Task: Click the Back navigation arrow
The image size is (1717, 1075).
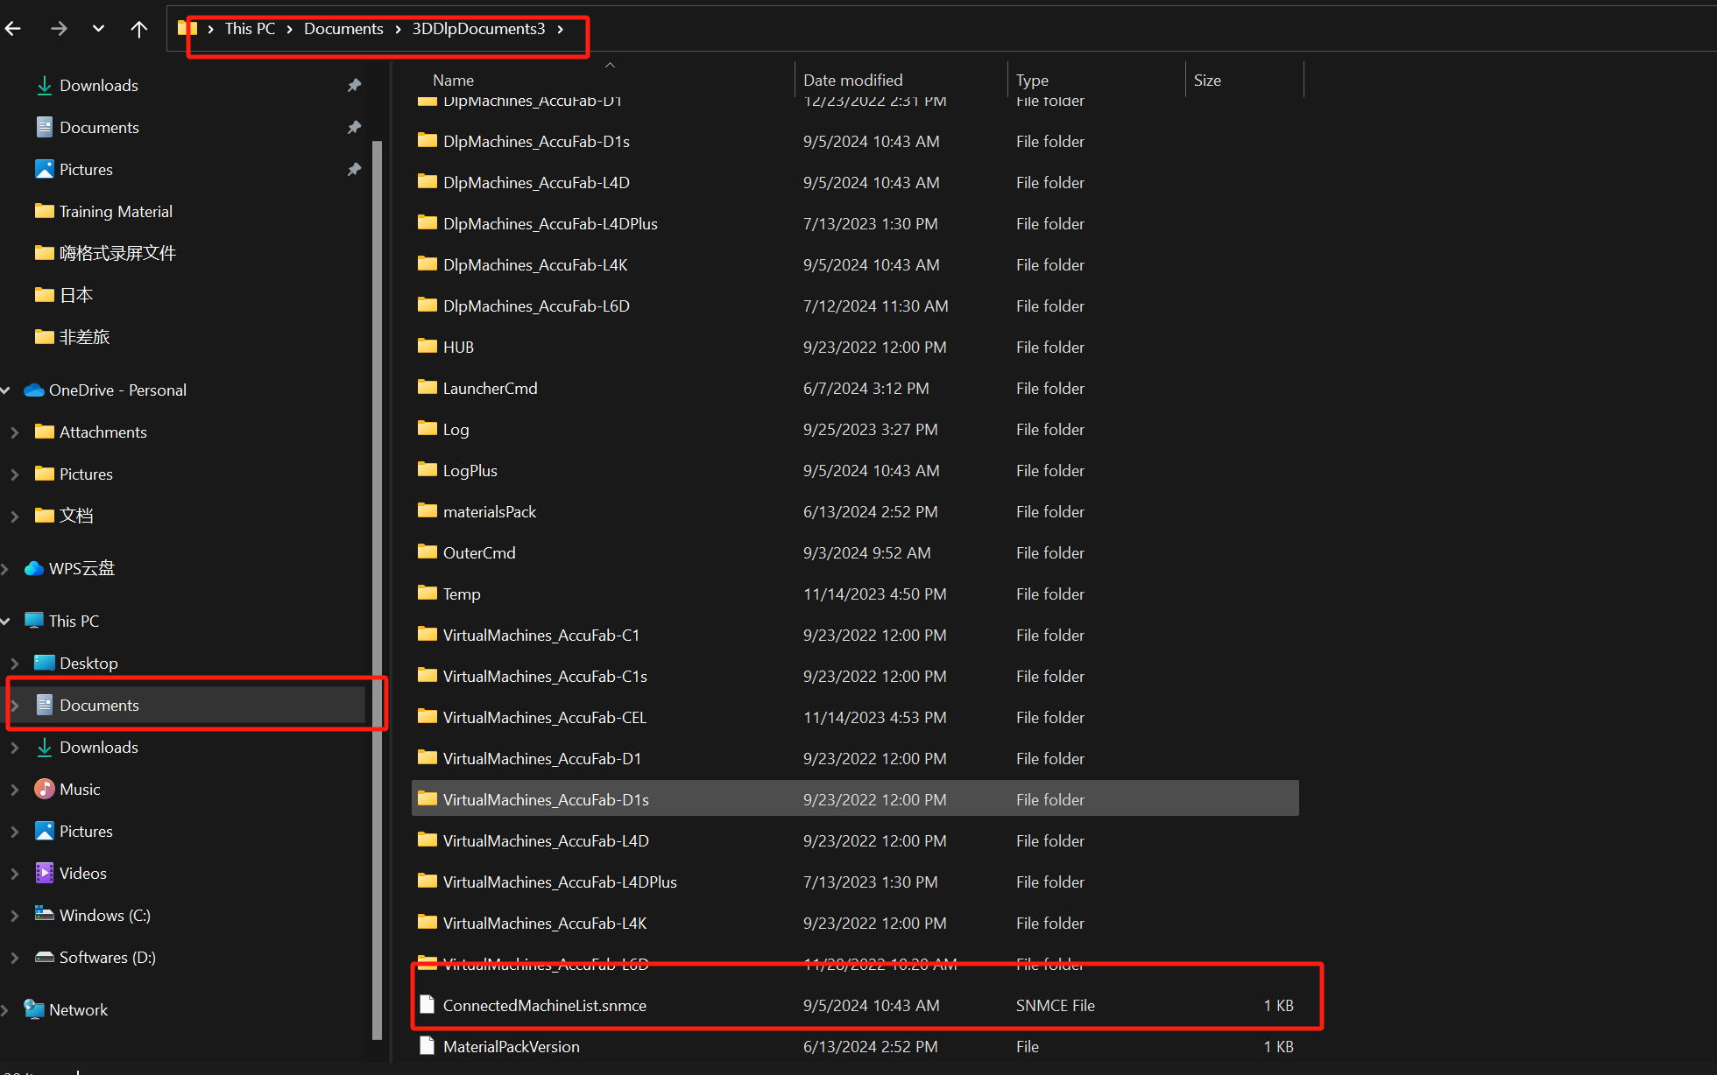Action: [13, 29]
